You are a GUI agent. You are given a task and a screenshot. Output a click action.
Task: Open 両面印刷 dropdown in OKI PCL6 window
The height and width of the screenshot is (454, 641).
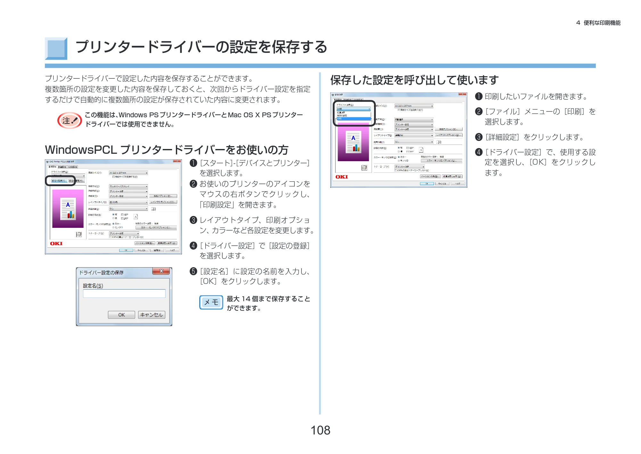point(128,209)
